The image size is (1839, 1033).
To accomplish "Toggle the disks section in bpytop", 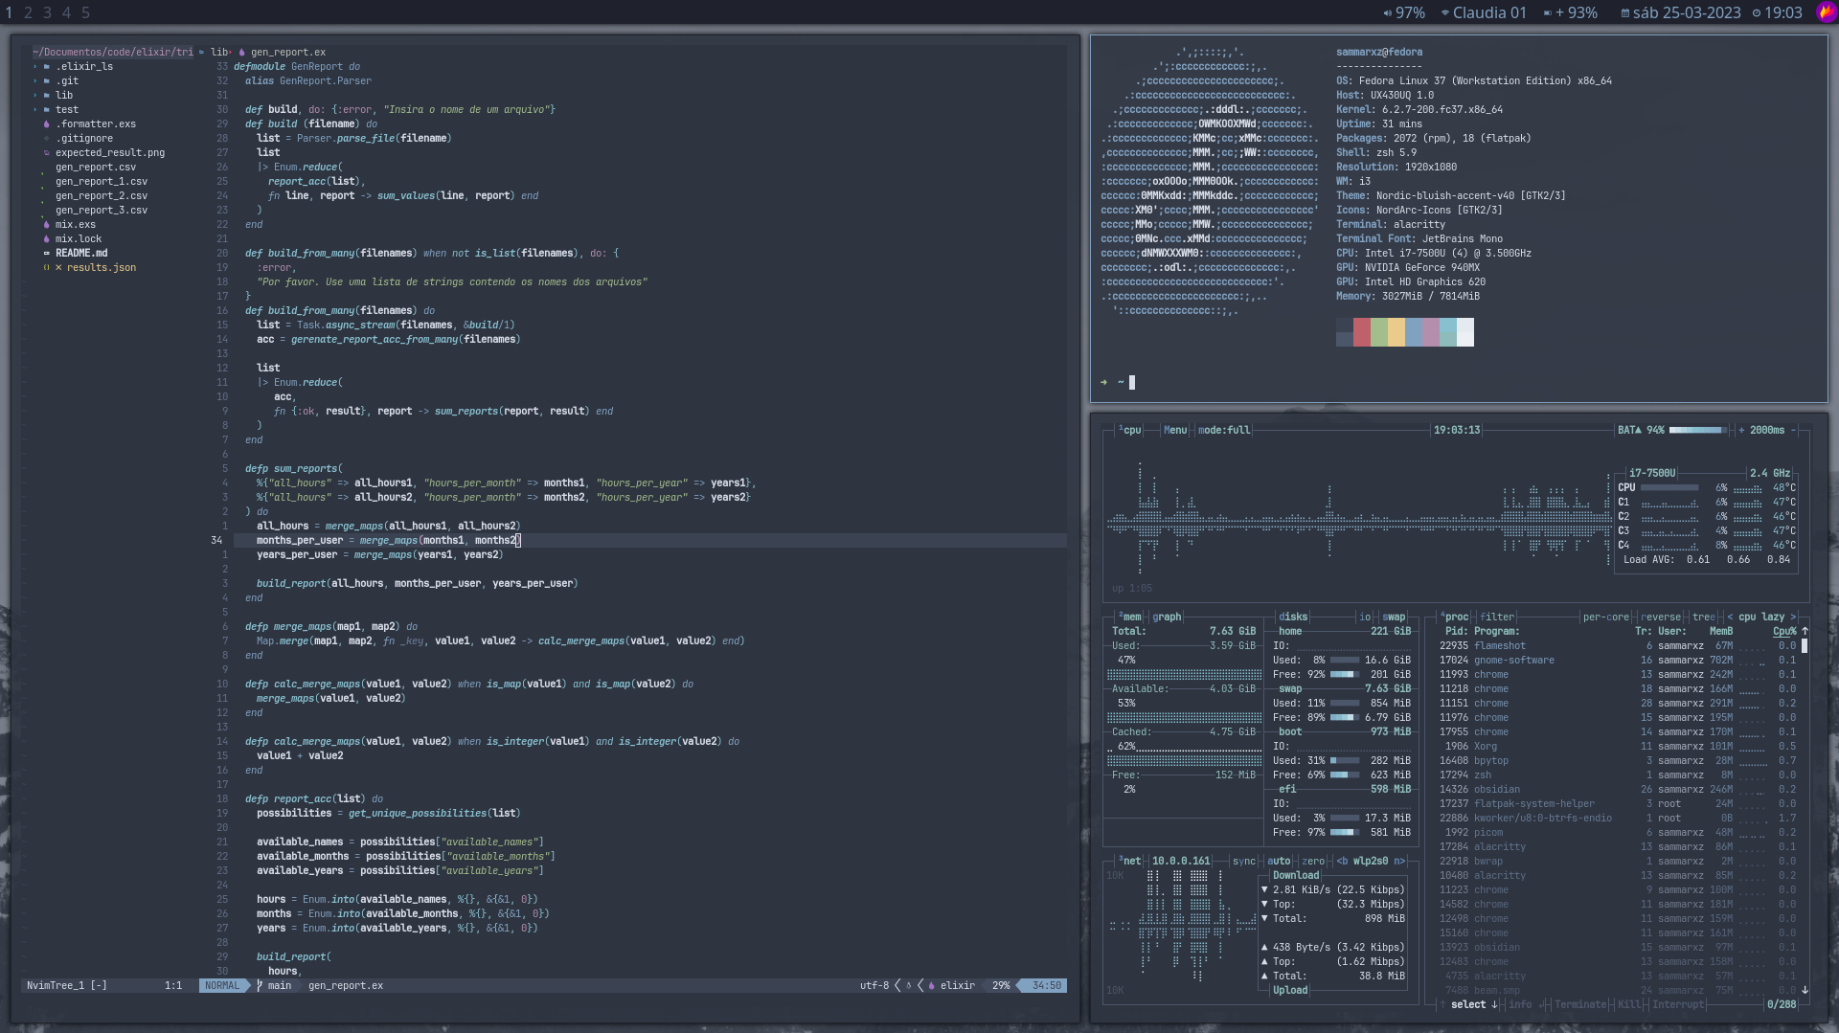I will pyautogui.click(x=1293, y=618).
